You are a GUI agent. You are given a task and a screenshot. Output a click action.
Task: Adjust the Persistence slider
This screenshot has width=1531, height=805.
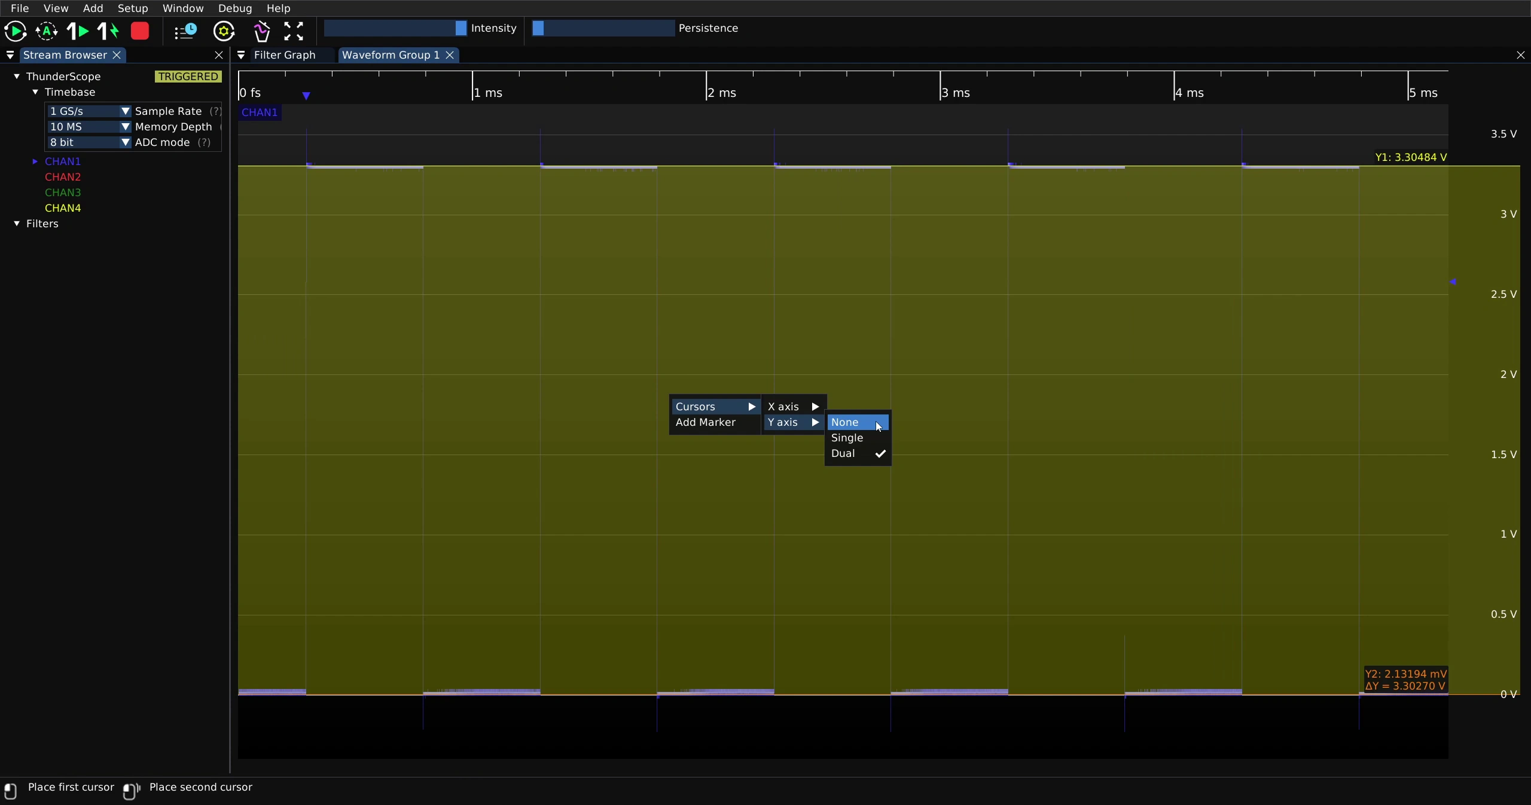point(603,28)
